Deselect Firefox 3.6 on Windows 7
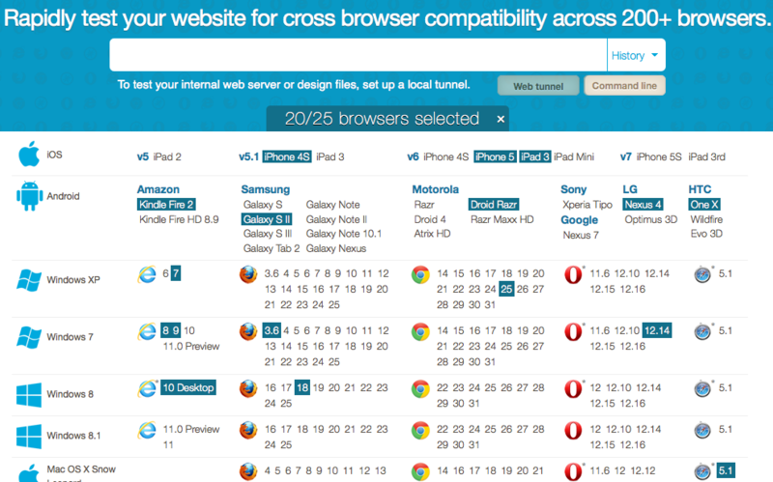This screenshot has width=773, height=482. tap(272, 330)
